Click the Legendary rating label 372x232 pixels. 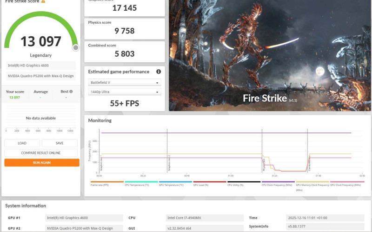point(41,55)
